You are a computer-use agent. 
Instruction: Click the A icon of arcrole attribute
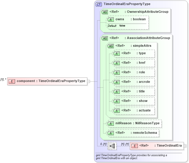click(x=116, y=82)
